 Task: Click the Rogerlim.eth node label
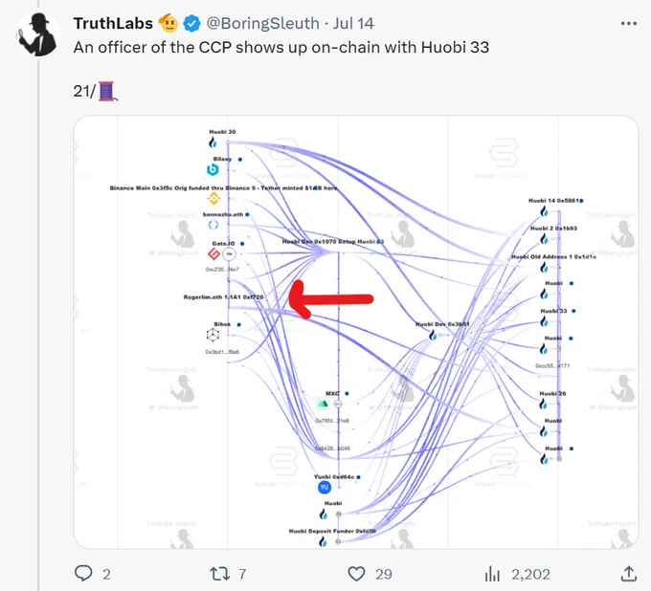[x=223, y=297]
